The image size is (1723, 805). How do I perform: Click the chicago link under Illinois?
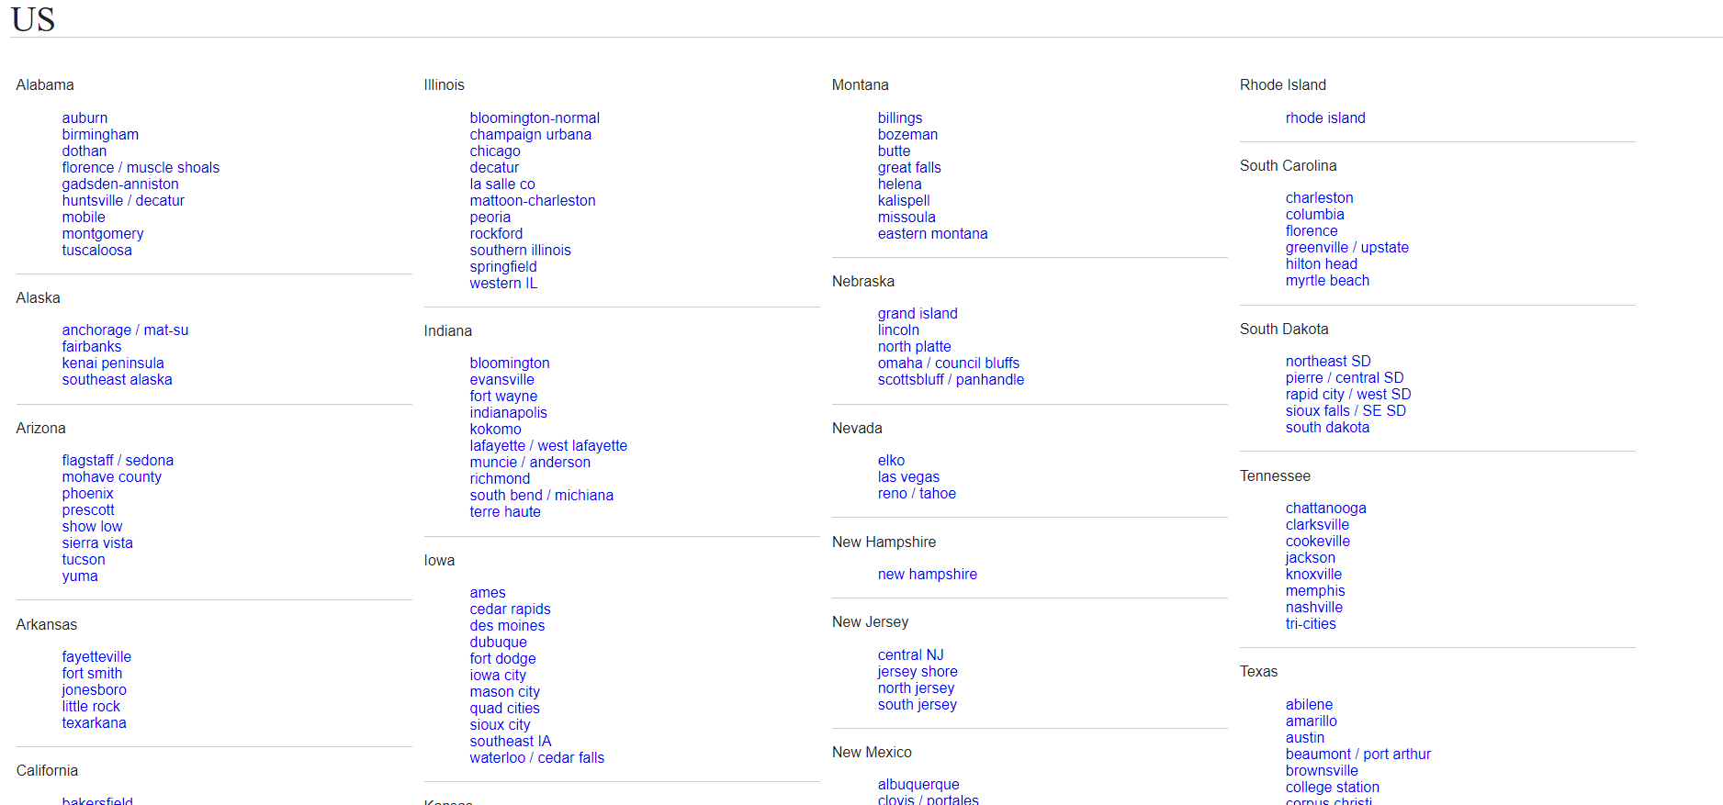(x=494, y=151)
